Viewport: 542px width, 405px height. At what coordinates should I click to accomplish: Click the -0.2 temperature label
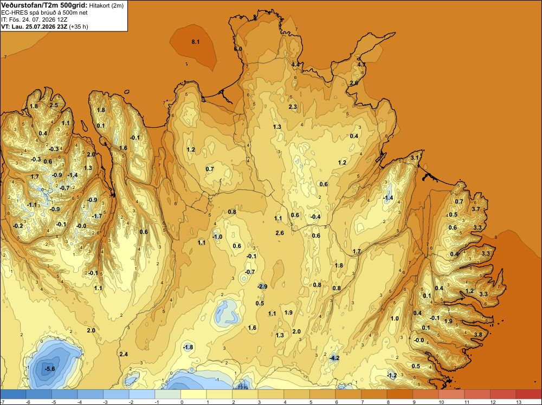[18, 226]
